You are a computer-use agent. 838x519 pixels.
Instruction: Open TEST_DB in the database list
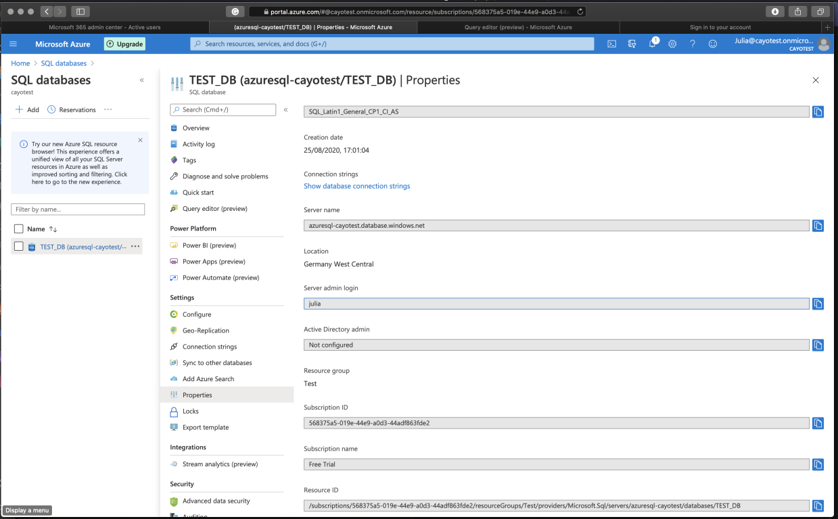(83, 247)
